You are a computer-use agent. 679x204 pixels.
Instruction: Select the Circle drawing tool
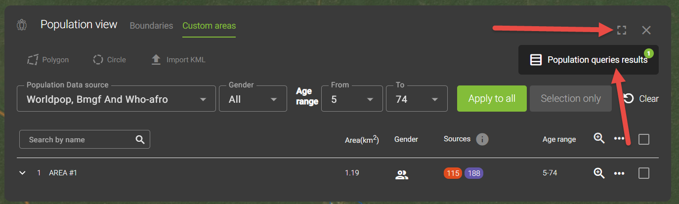click(109, 60)
